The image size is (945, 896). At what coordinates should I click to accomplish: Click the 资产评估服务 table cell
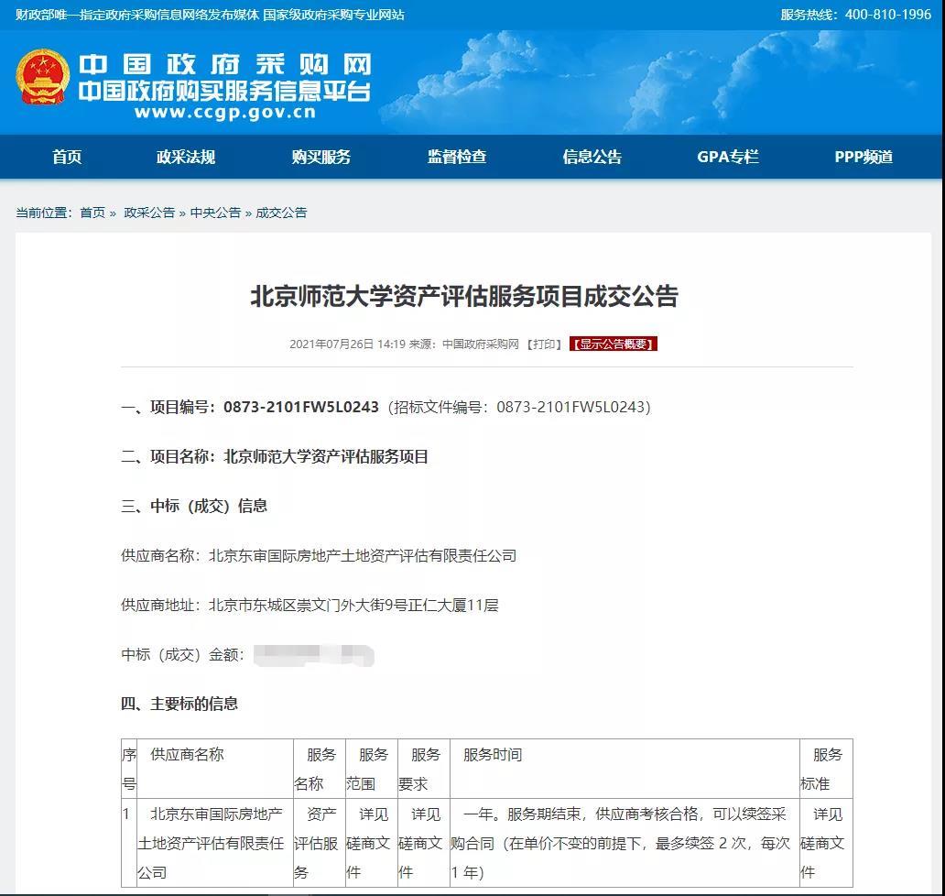(x=320, y=843)
